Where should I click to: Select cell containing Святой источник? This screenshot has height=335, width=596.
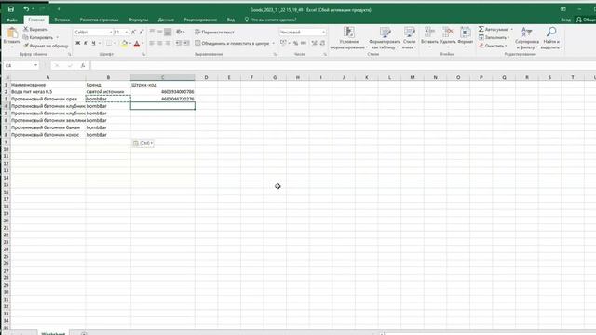click(x=108, y=91)
